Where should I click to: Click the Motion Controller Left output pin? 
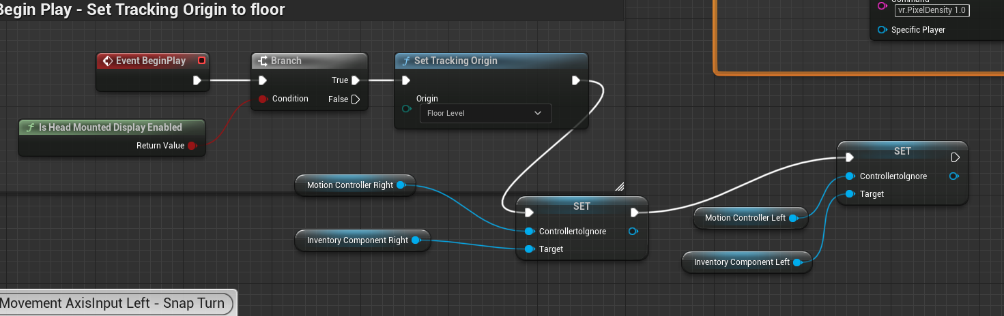[794, 218]
